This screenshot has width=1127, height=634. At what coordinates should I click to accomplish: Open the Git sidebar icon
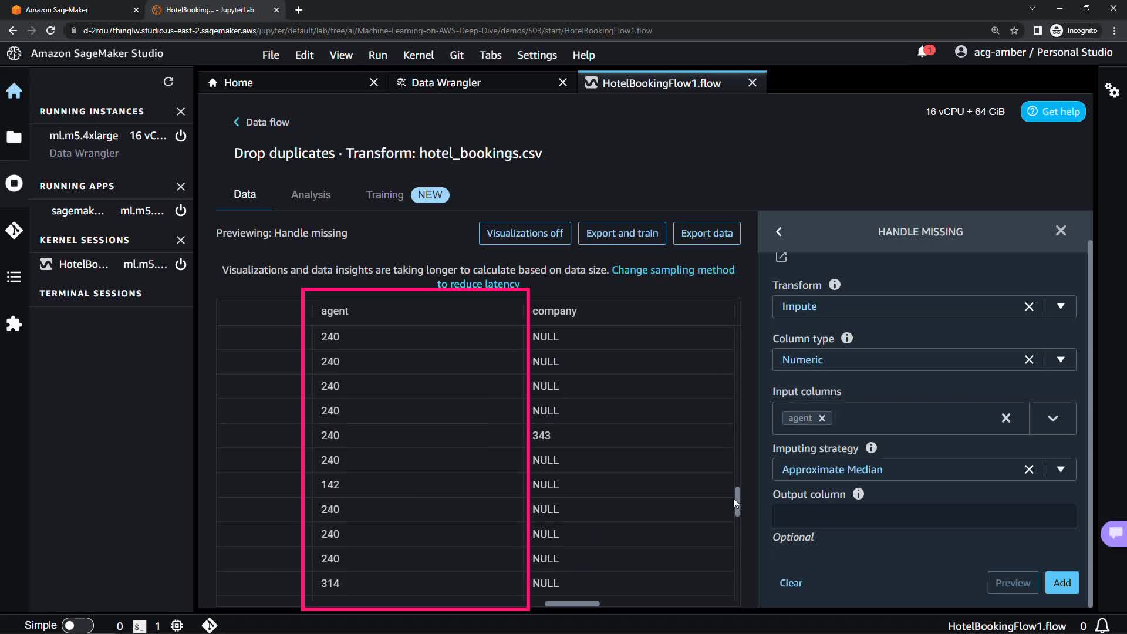tap(14, 230)
